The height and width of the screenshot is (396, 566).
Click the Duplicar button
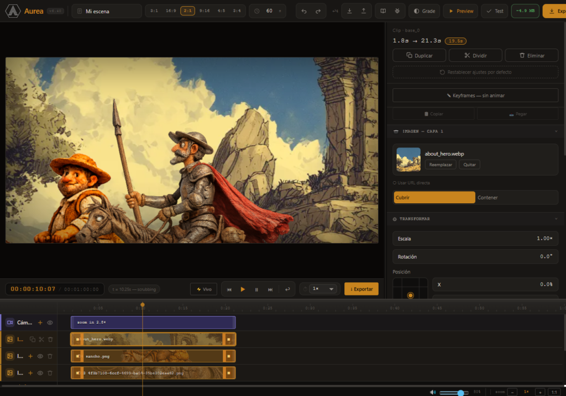click(x=419, y=56)
